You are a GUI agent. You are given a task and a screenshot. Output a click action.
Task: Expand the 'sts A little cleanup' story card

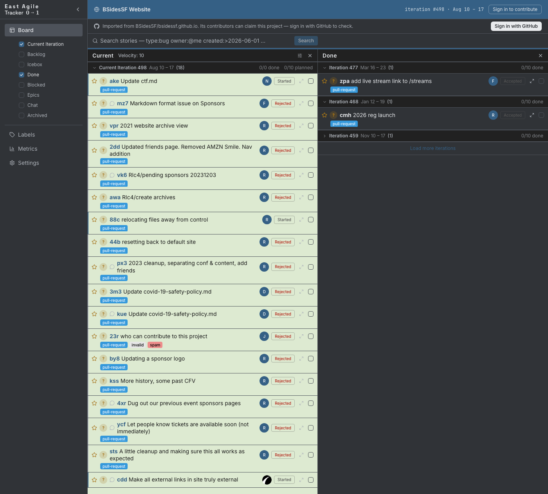[301, 455]
